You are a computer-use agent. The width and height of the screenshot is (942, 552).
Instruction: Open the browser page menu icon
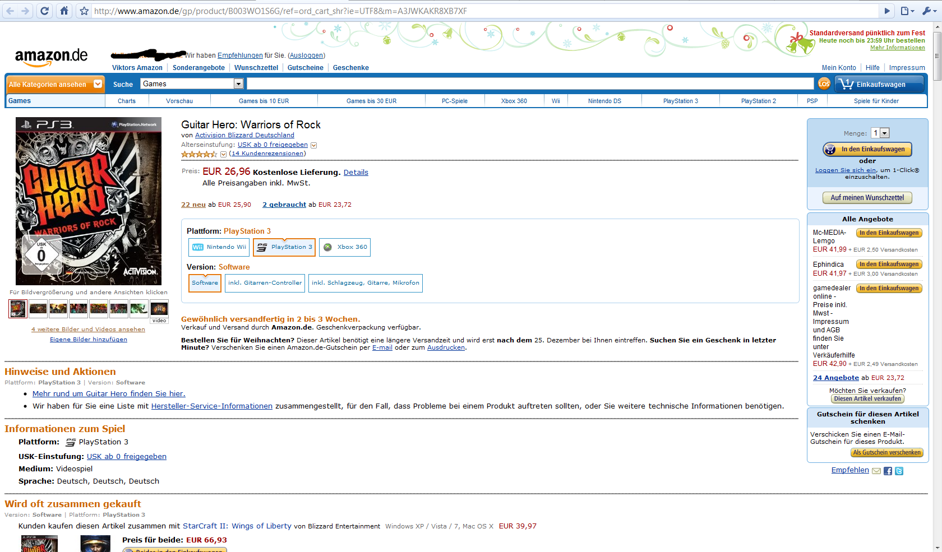tap(907, 11)
